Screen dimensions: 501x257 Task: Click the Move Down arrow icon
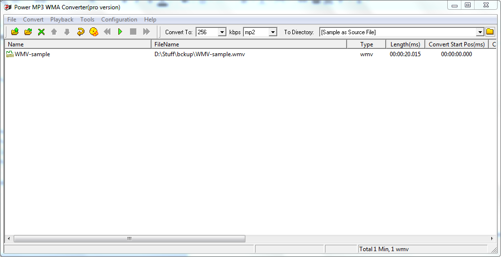click(x=67, y=32)
